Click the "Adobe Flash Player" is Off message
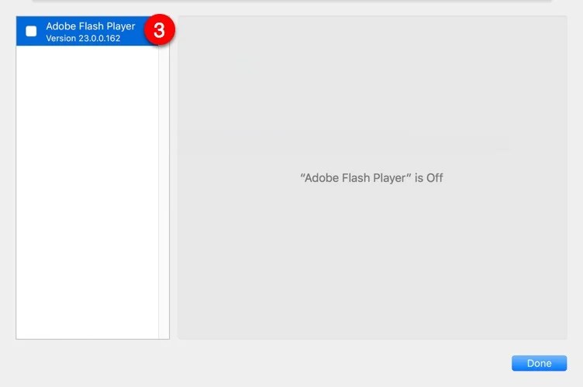 371,178
